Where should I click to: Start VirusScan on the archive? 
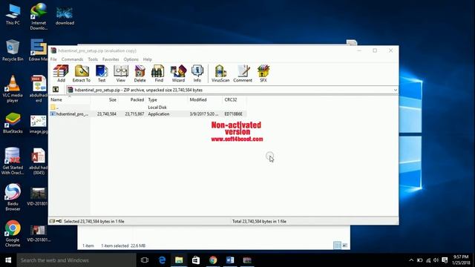point(220,73)
